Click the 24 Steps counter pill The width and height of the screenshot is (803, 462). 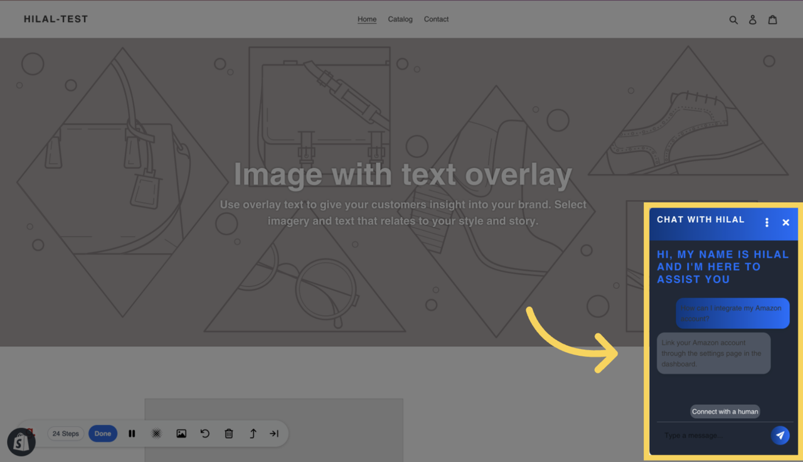pos(65,433)
